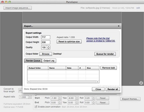Decrease End Pitch with the down arrow
This screenshot has height=112, width=144.
point(60,104)
